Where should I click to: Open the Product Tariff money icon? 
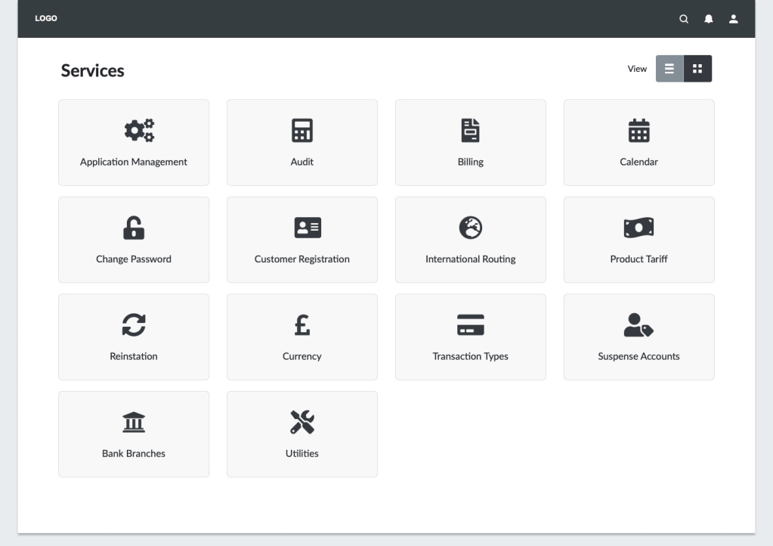tap(639, 228)
